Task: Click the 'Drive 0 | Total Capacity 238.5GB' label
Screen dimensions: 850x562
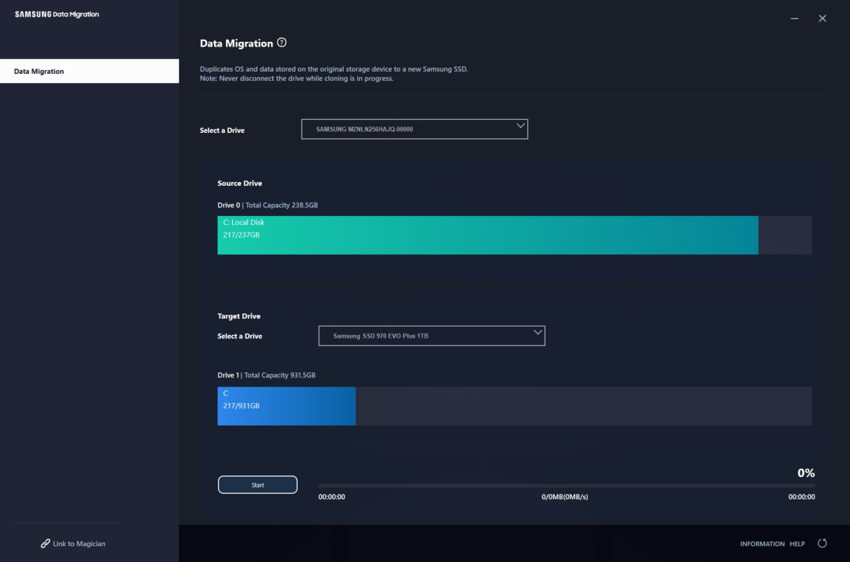Action: (268, 205)
